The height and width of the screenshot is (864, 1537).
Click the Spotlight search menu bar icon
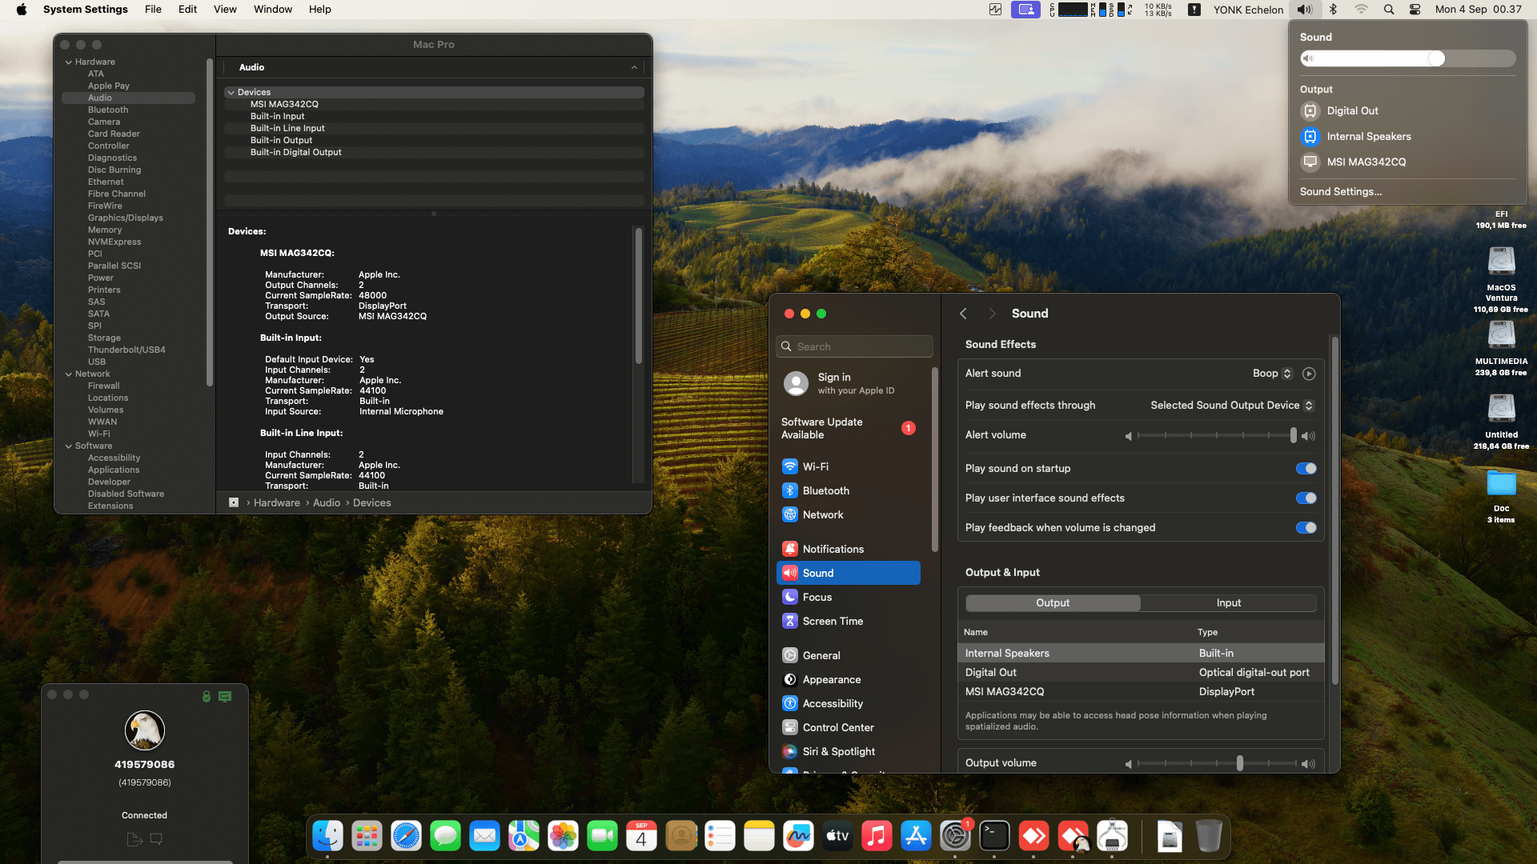(x=1389, y=10)
